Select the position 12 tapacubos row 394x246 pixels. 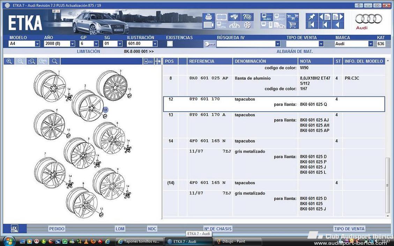274,104
